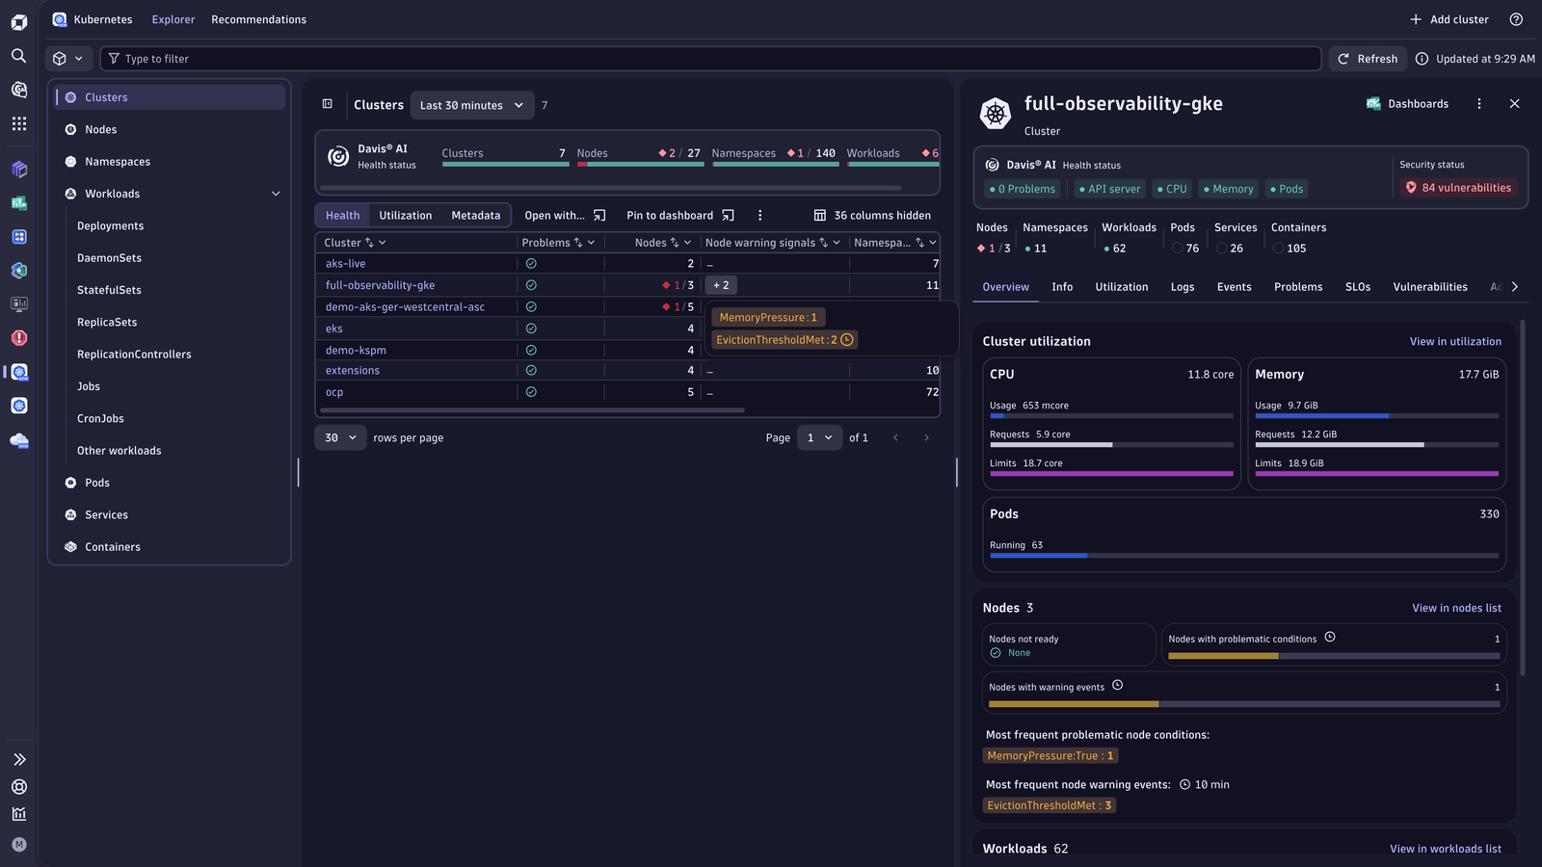Click the EvictionThresholdMet : 3 tag
Viewport: 1542px width, 867px height.
pos(1050,805)
